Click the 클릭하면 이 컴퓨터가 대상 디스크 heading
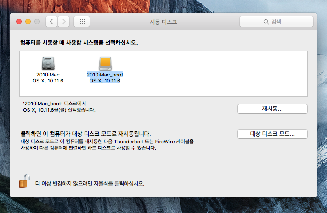 [85, 134]
